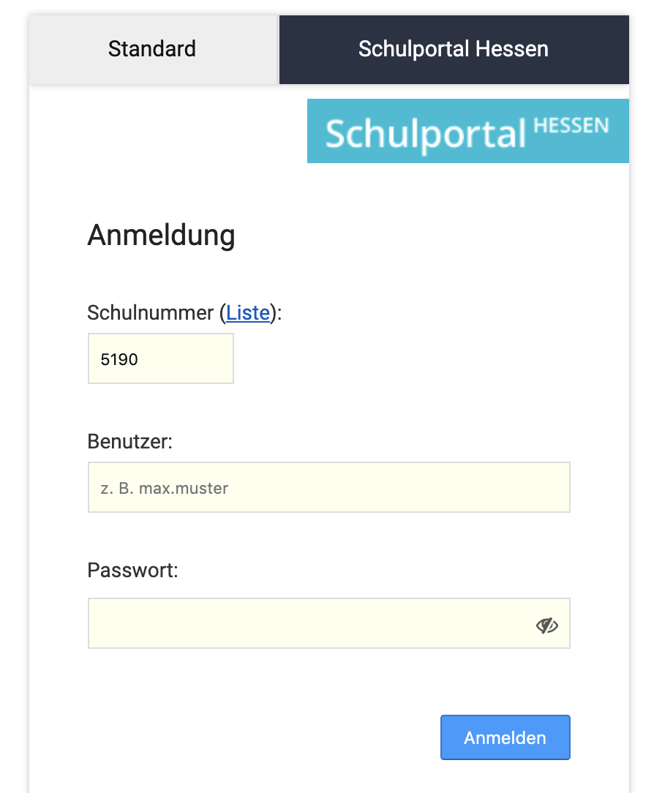Toggle password visibility eye icon
Viewport: 654px width, 793px height.
(546, 625)
